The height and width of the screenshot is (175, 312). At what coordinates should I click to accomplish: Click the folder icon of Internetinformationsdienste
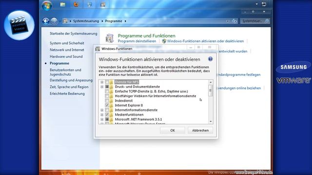coord(111,110)
